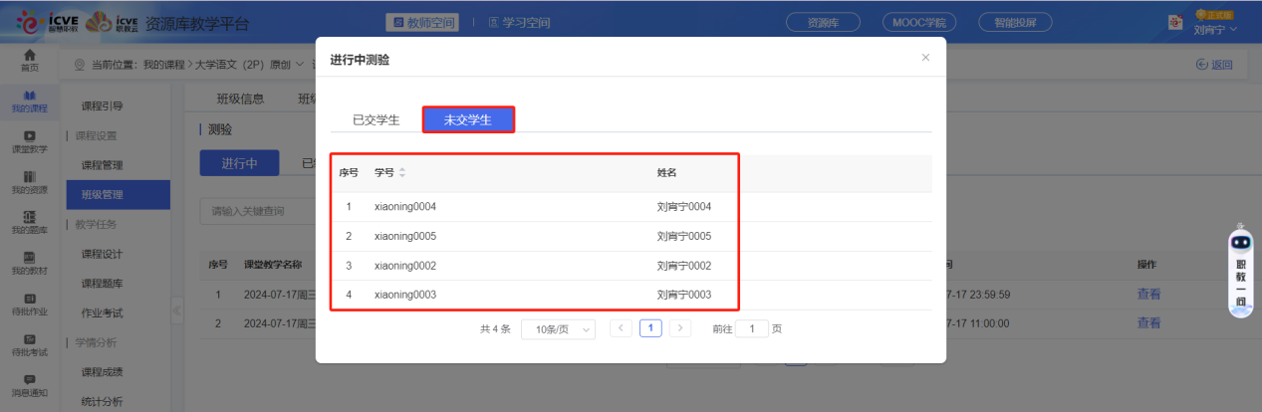Open the 10条/页 page size dropdown
Screen dimensions: 1262x412
pos(558,328)
